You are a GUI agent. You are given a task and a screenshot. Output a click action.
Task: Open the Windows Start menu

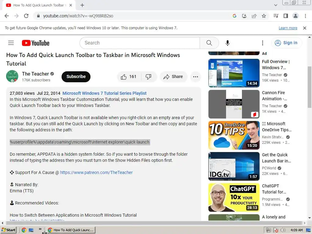pyautogui.click(x=8, y=230)
